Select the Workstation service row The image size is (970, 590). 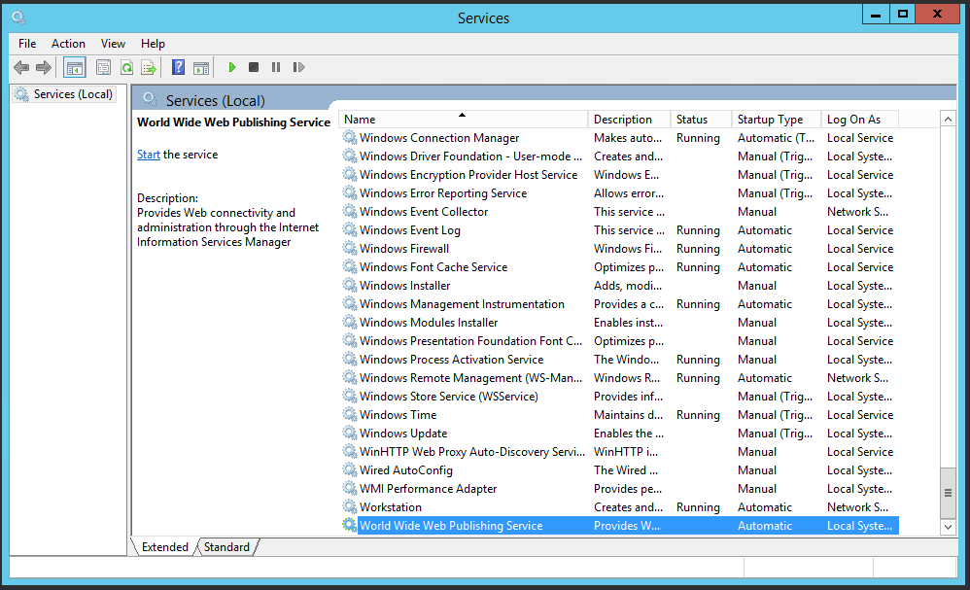(620, 506)
